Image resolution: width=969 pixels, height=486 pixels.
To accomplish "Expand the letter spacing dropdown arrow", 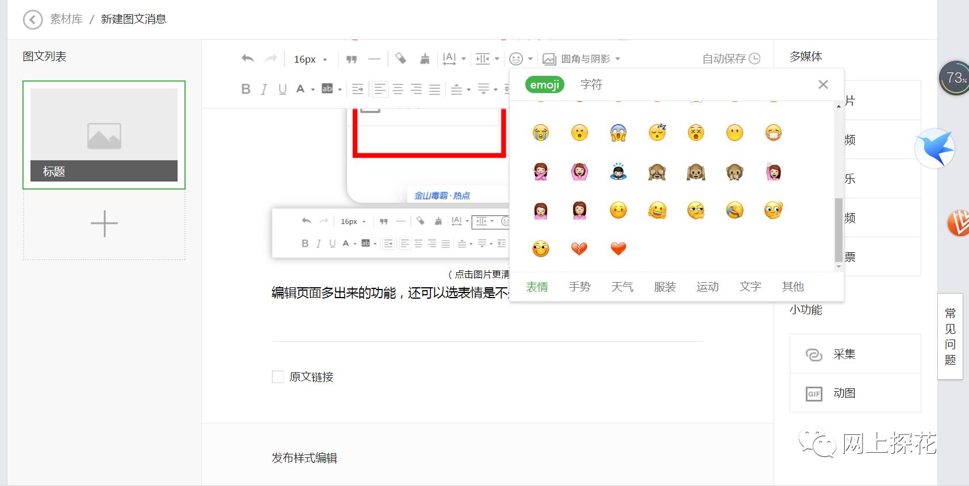I will pyautogui.click(x=463, y=59).
